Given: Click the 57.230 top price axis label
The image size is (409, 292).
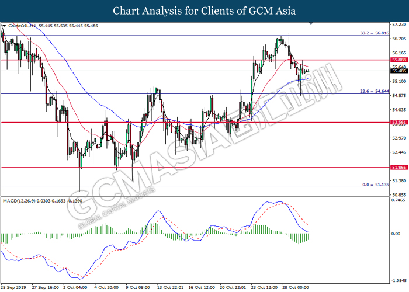Looking at the screenshot, I should pyautogui.click(x=399, y=25).
